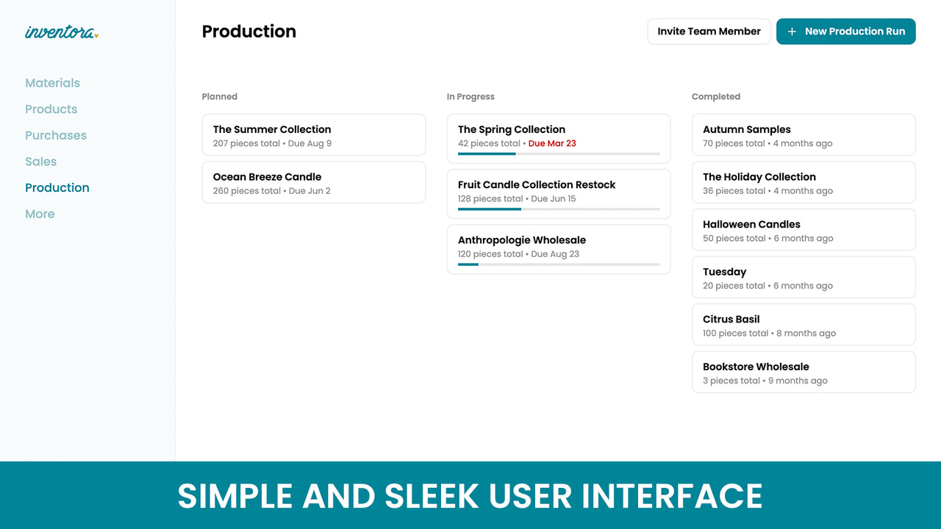
Task: Click The Spring Collection progress bar
Action: (x=559, y=154)
